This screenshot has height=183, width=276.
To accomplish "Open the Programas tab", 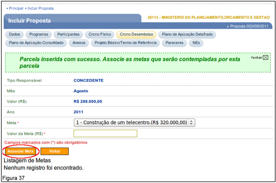I will pyautogui.click(x=39, y=34).
